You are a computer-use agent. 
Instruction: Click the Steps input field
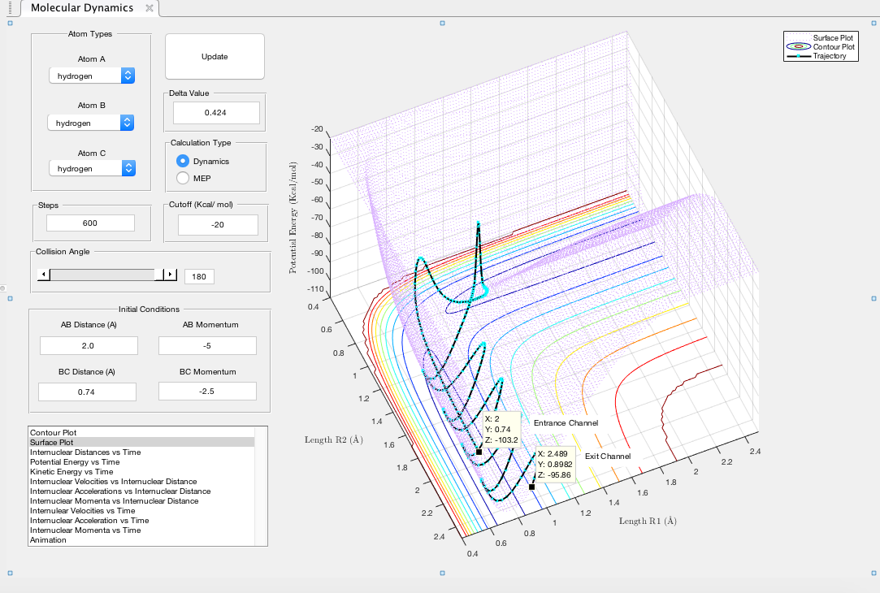click(90, 223)
